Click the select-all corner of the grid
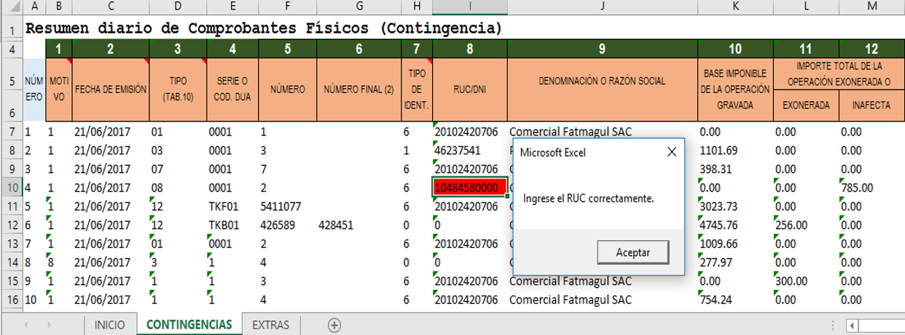 [12, 7]
